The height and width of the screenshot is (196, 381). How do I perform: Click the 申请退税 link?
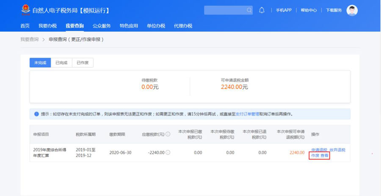click(319, 150)
